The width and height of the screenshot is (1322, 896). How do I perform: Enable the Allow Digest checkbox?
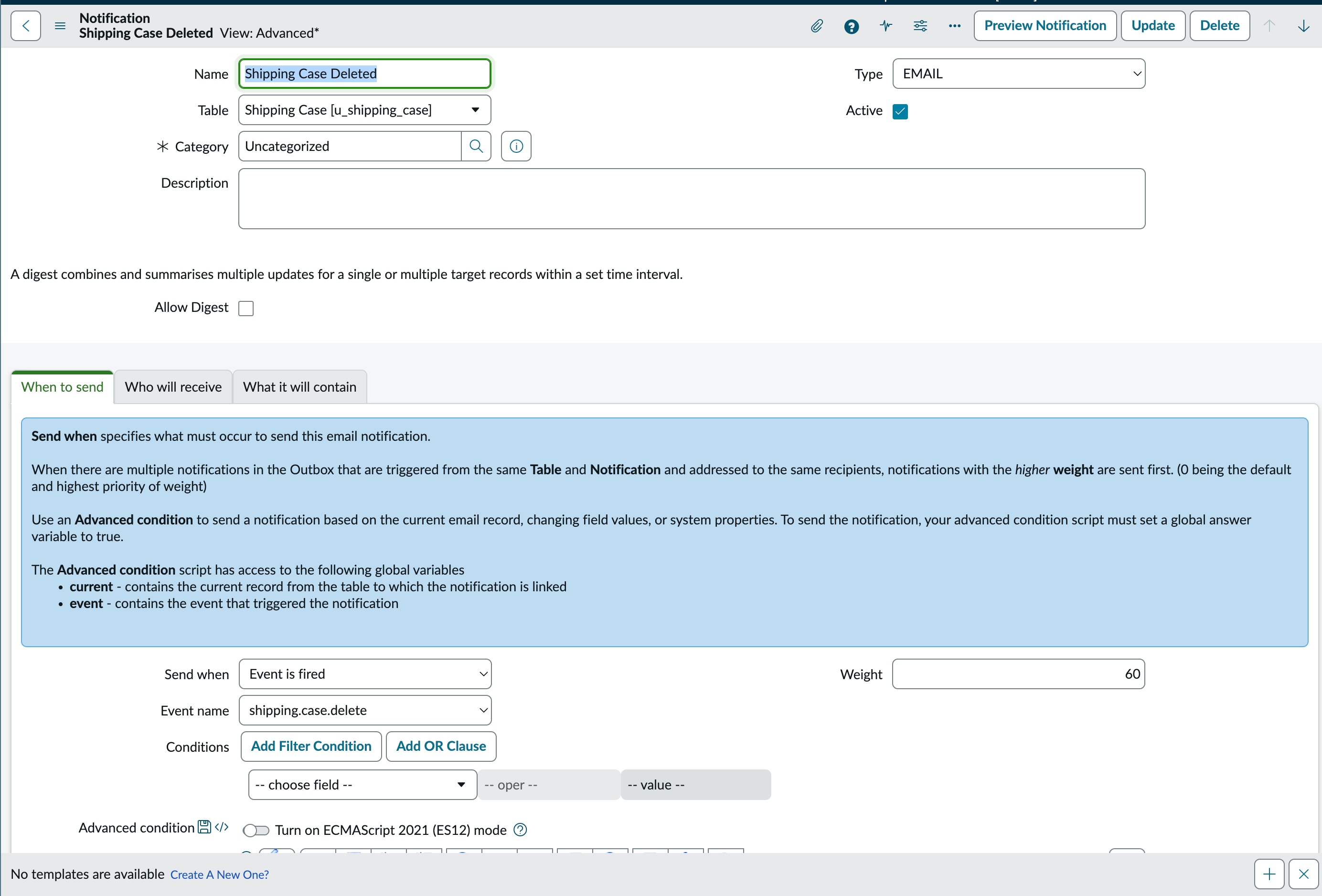coord(246,308)
